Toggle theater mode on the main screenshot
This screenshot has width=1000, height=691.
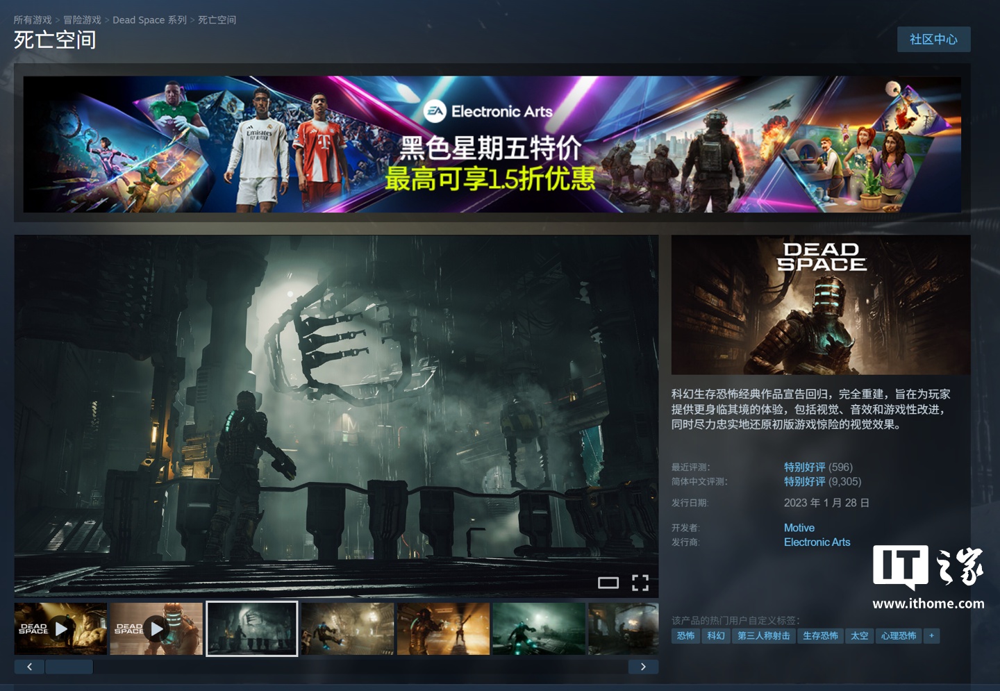click(x=608, y=583)
